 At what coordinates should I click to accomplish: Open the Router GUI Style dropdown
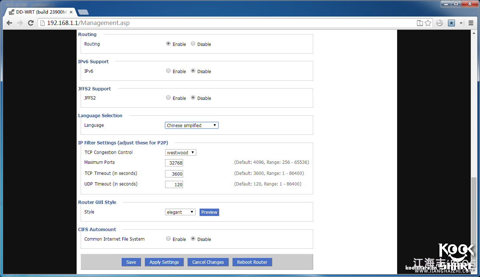pyautogui.click(x=180, y=212)
